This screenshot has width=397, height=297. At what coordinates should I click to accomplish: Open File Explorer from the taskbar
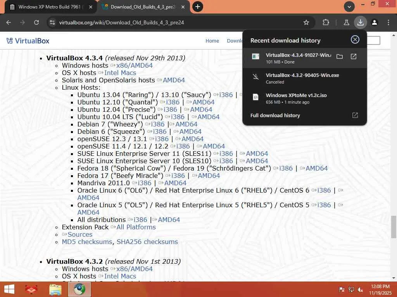click(55, 289)
